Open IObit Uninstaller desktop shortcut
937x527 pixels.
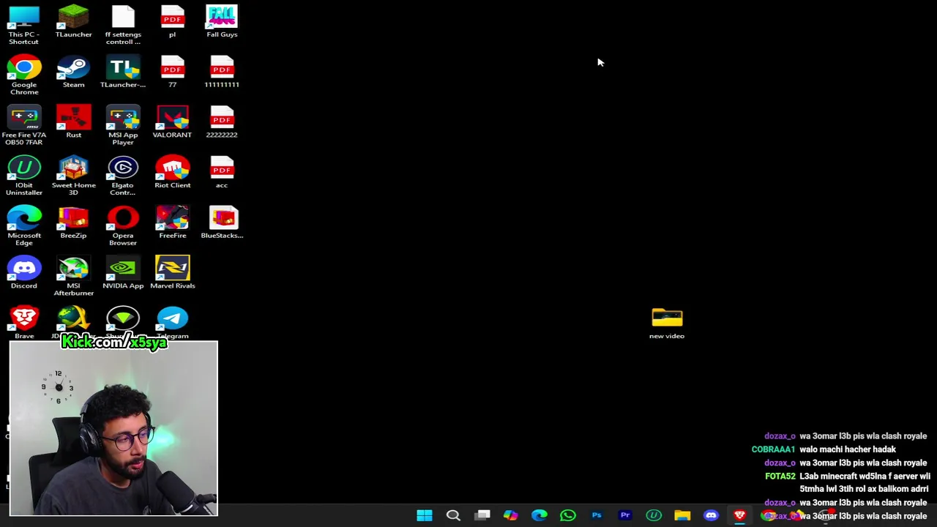[24, 176]
